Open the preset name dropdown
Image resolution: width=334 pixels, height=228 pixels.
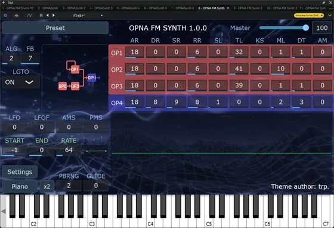pos(87,16)
